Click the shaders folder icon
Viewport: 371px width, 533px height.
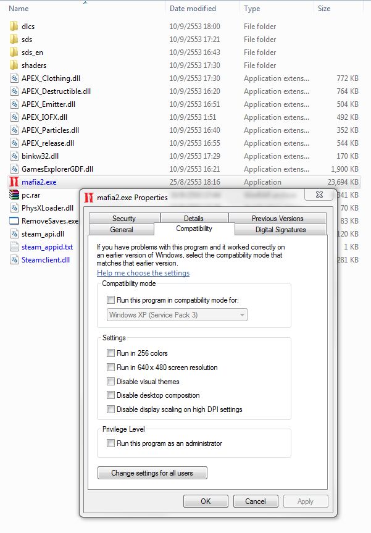coord(14,65)
